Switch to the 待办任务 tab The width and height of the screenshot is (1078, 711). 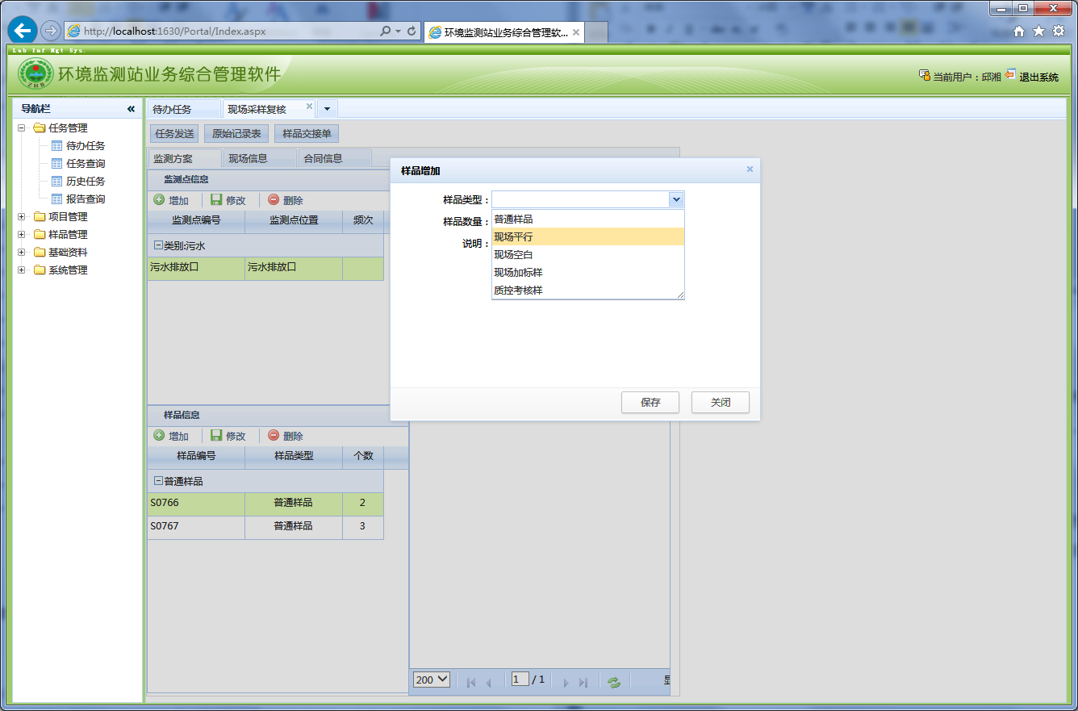(x=173, y=110)
